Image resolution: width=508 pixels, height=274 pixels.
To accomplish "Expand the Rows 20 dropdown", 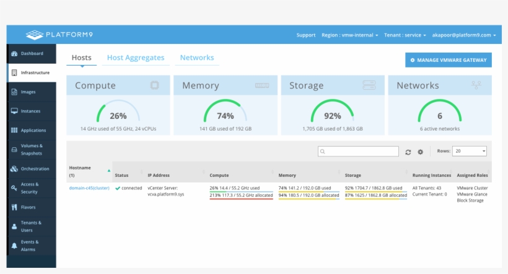I will click(x=470, y=151).
